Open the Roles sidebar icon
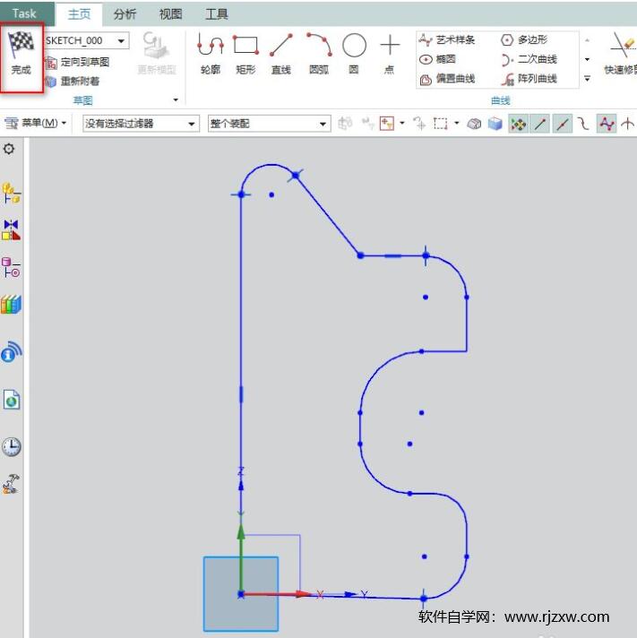This screenshot has height=638, width=637. [x=11, y=484]
